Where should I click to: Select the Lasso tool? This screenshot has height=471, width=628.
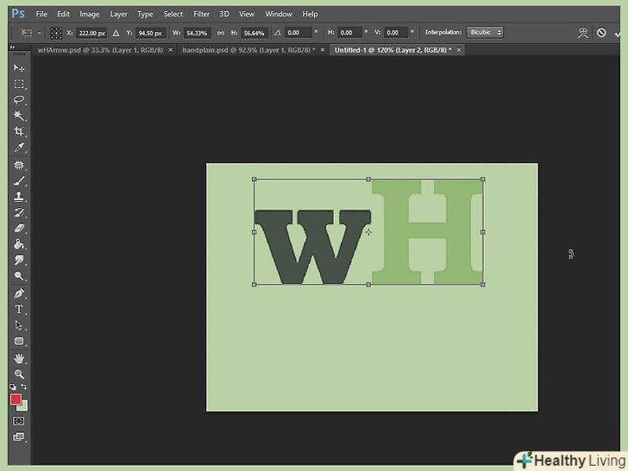(x=19, y=99)
